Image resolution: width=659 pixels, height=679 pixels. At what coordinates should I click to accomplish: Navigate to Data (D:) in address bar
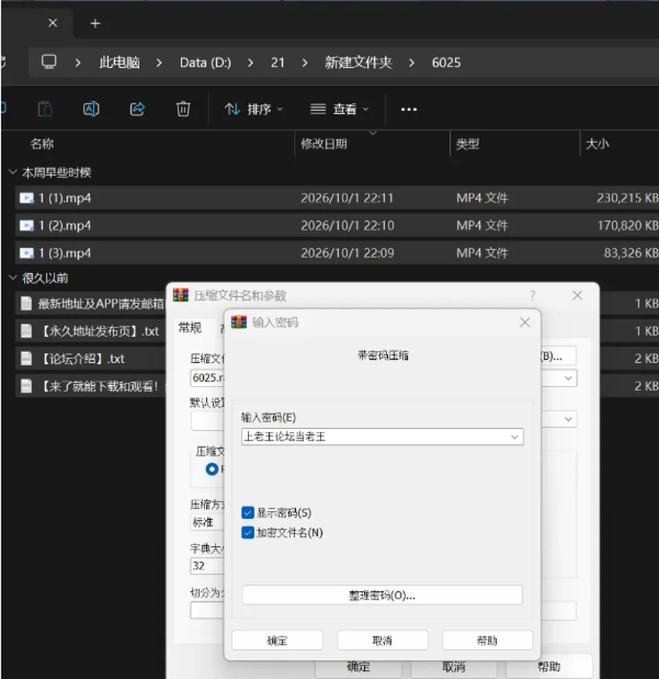205,62
